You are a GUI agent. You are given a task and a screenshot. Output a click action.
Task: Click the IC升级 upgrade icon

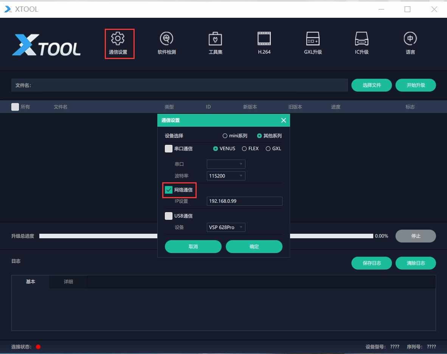coord(362,39)
